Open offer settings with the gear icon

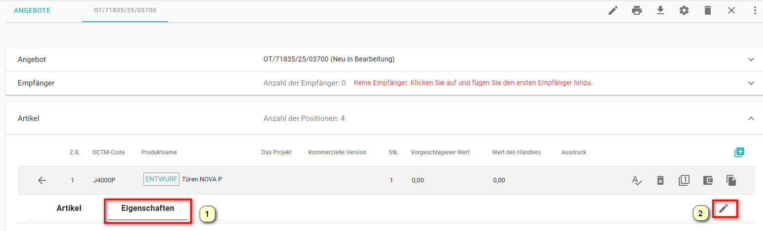point(684,10)
